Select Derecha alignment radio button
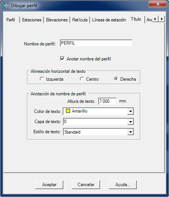Screen dimensions: 169x197 pos(116,79)
